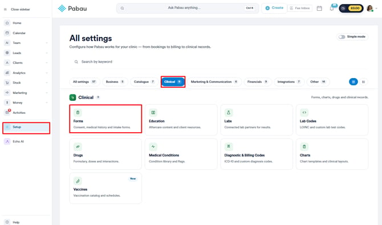Viewport: 382px width, 225px height.
Task: Click the Charts card icon
Action: (304, 146)
